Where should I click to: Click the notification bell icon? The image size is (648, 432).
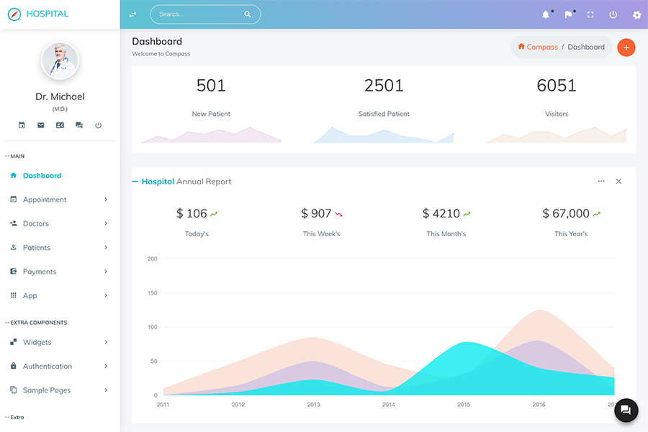click(546, 14)
